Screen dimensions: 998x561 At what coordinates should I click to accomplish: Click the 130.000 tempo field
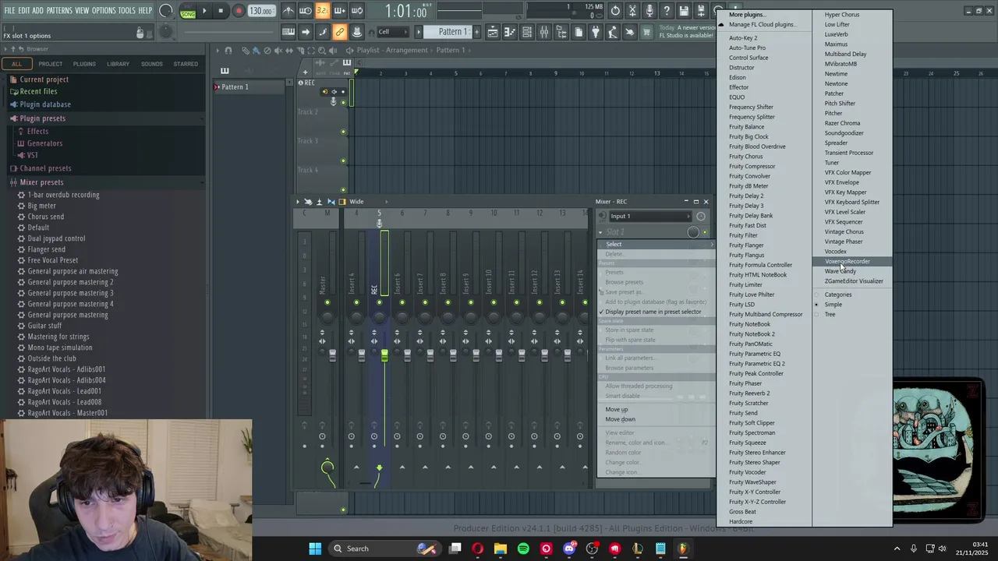pos(260,11)
